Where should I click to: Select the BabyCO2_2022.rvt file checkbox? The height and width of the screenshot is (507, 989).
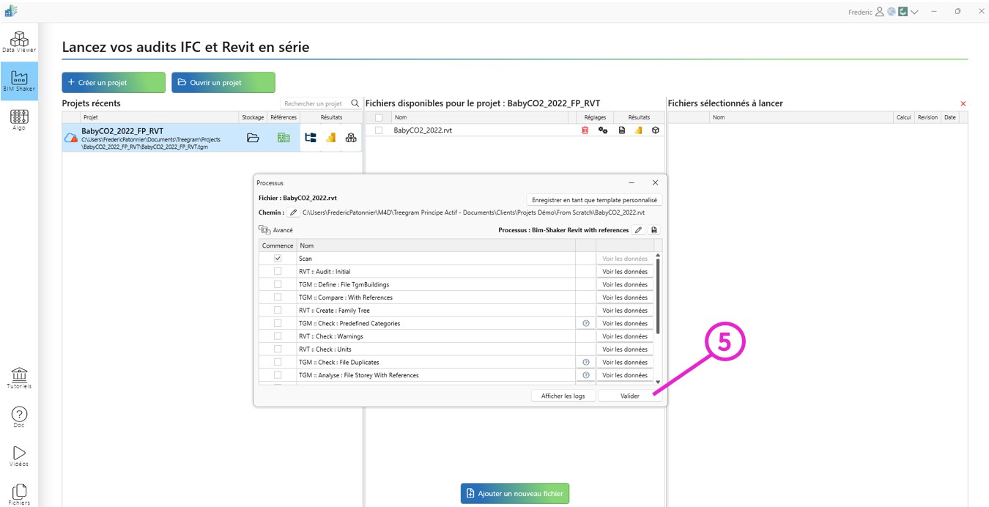(x=379, y=130)
